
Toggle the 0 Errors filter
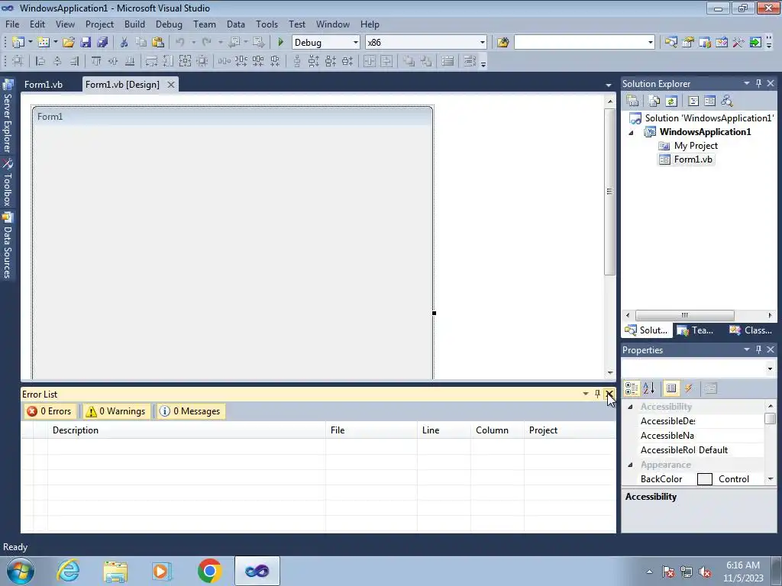[50, 411]
